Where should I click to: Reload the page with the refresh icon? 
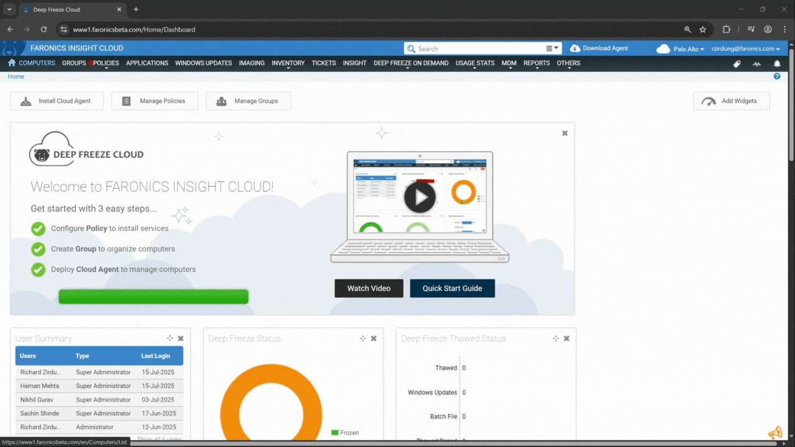click(x=43, y=29)
